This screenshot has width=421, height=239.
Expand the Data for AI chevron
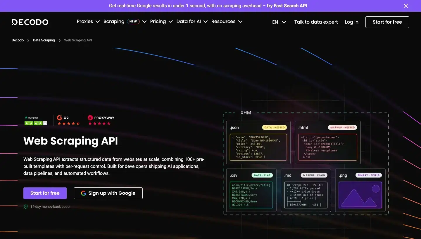click(x=206, y=22)
